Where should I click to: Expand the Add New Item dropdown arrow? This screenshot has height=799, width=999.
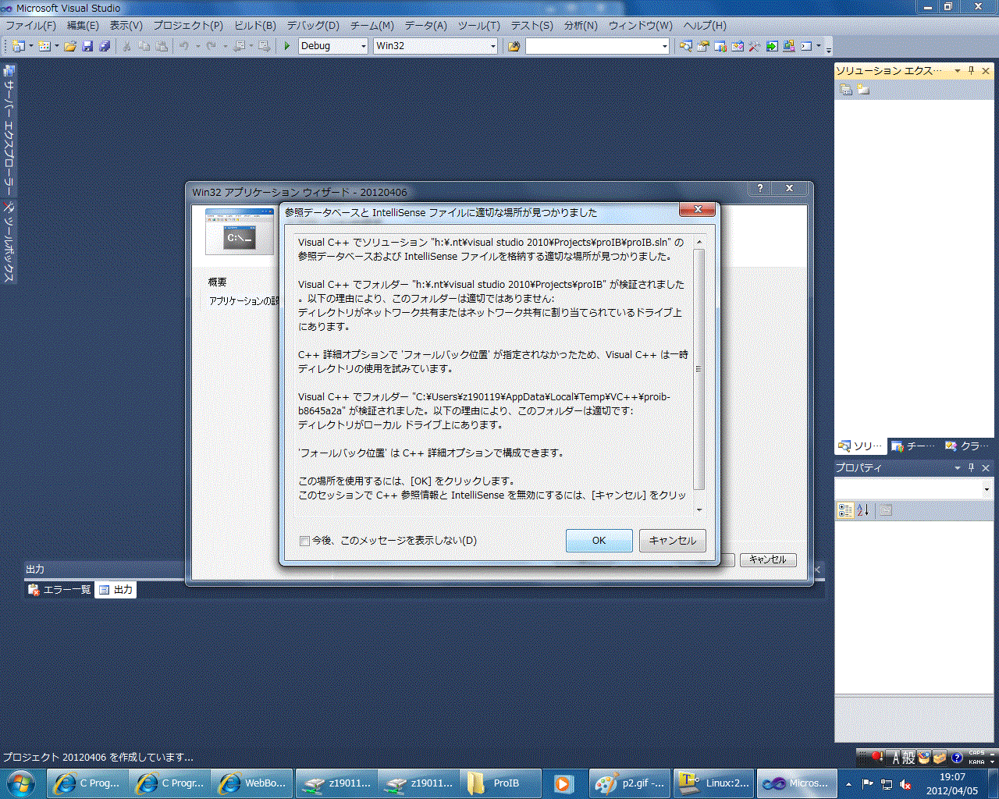tap(57, 46)
